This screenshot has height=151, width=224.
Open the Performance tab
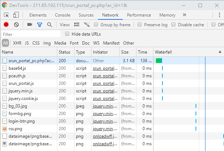pyautogui.click(x=139, y=15)
